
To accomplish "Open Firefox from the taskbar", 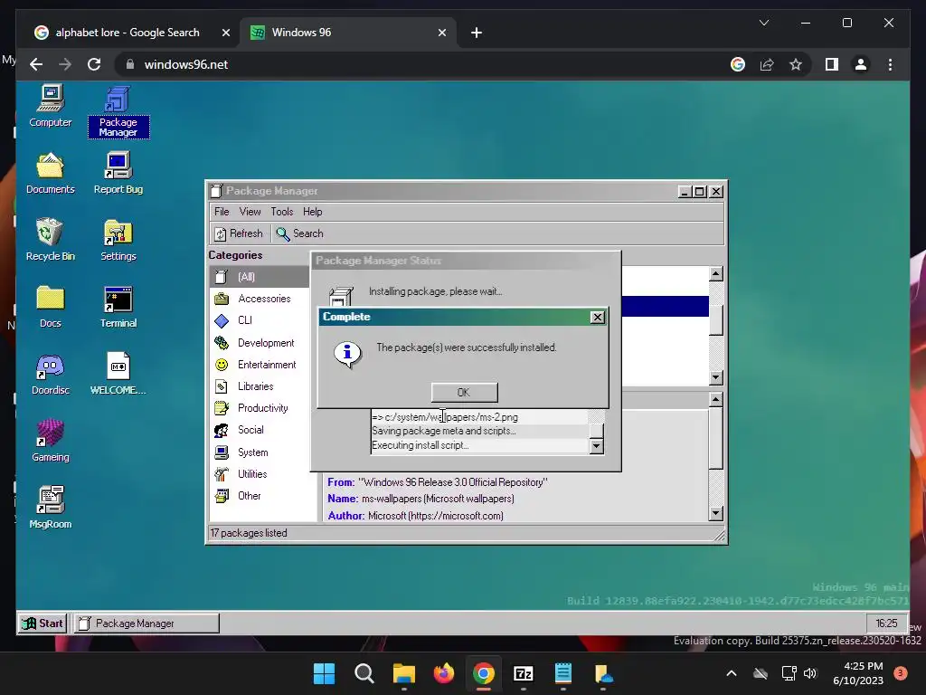I will tap(443, 673).
